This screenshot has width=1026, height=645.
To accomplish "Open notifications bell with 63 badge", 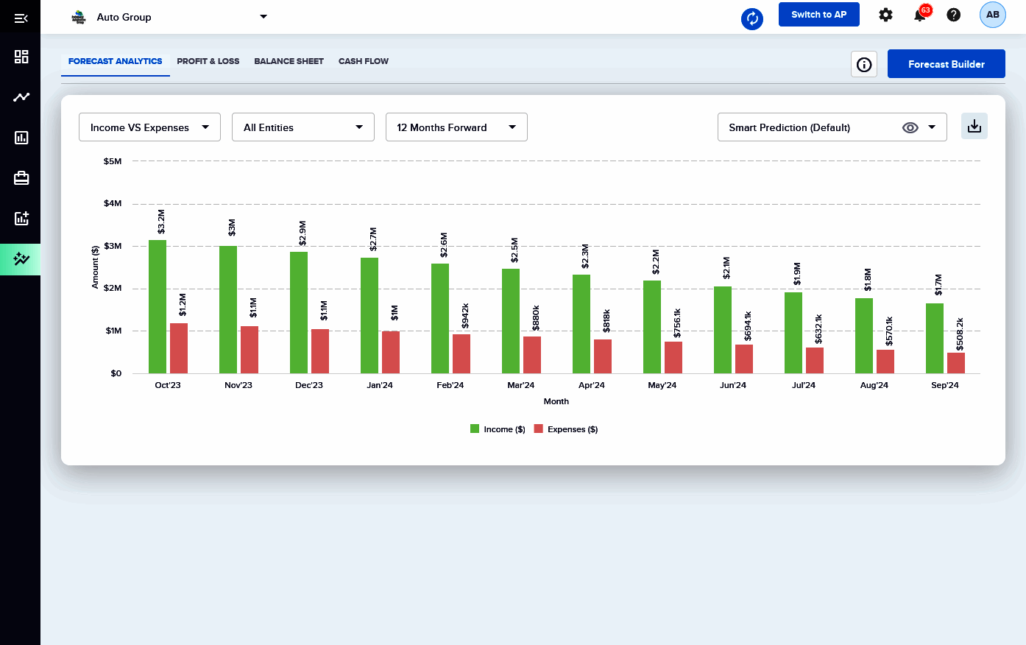I will [920, 15].
